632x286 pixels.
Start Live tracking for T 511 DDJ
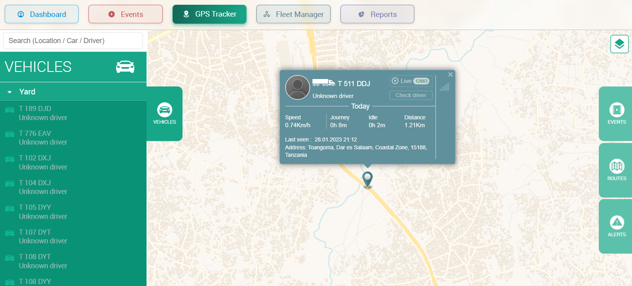pyautogui.click(x=410, y=81)
